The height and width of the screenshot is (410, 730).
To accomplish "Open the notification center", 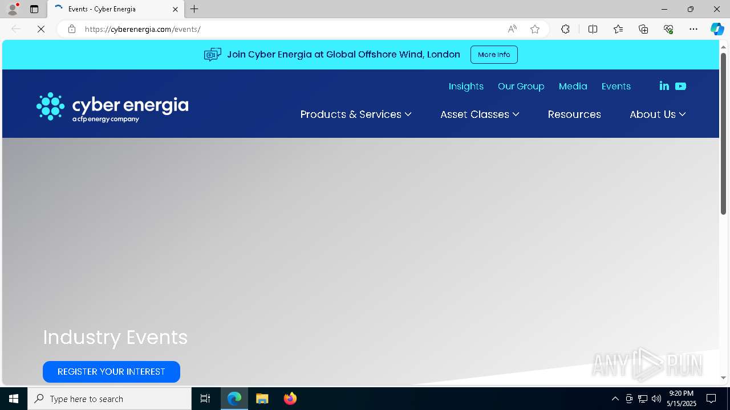I will coord(711,399).
